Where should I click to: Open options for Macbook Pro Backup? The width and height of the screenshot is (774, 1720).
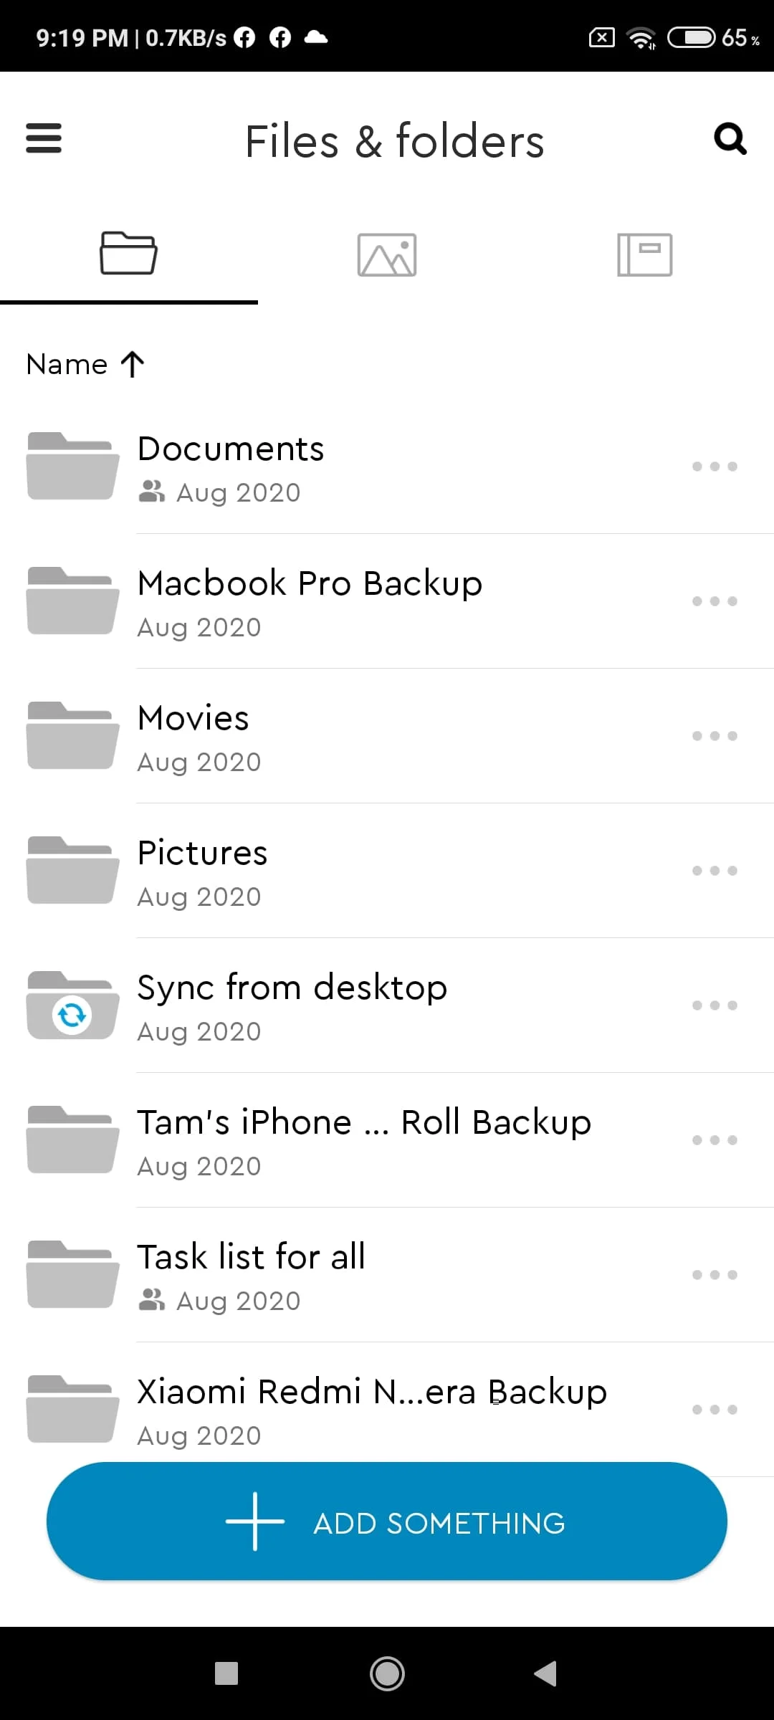pyautogui.click(x=715, y=601)
